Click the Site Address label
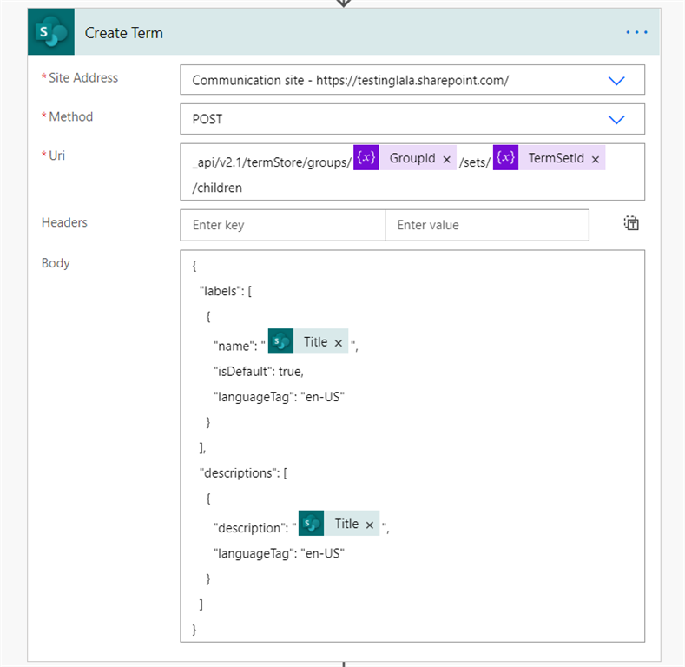This screenshot has width=685, height=667. tap(83, 78)
